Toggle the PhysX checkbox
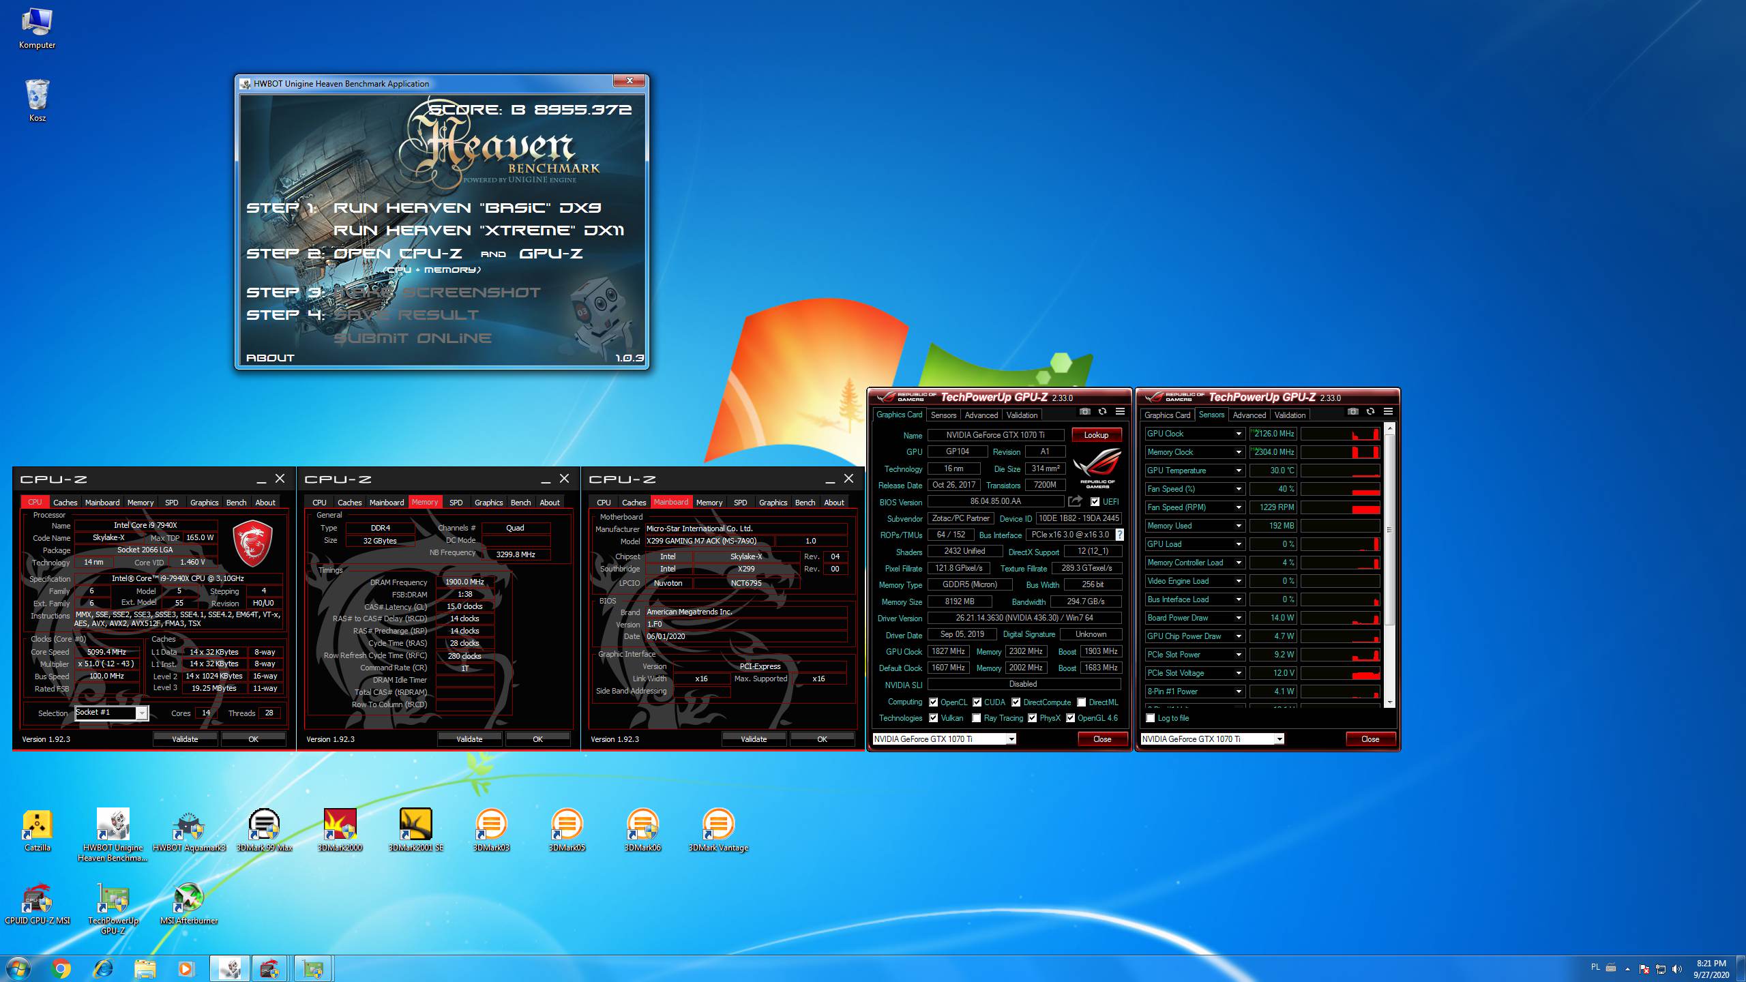The height and width of the screenshot is (982, 1746). [1032, 718]
